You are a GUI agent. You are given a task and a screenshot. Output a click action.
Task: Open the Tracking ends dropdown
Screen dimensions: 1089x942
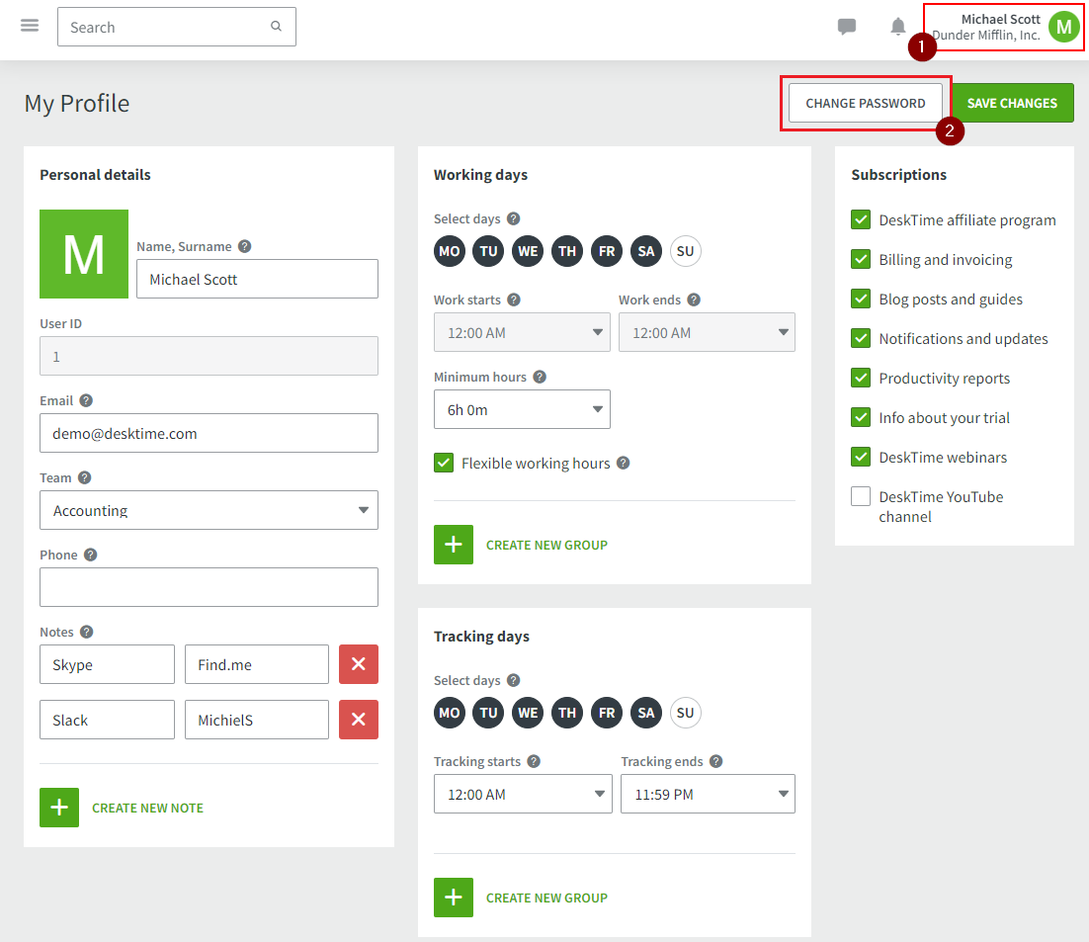coord(708,795)
